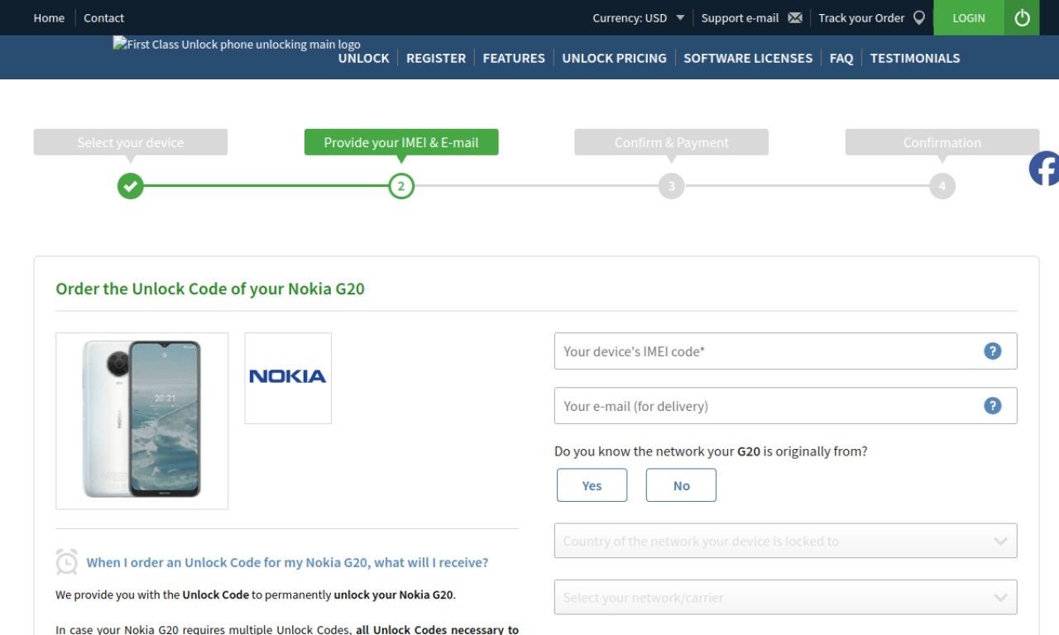
Task: Open the FEATURES menu item
Action: coord(514,58)
